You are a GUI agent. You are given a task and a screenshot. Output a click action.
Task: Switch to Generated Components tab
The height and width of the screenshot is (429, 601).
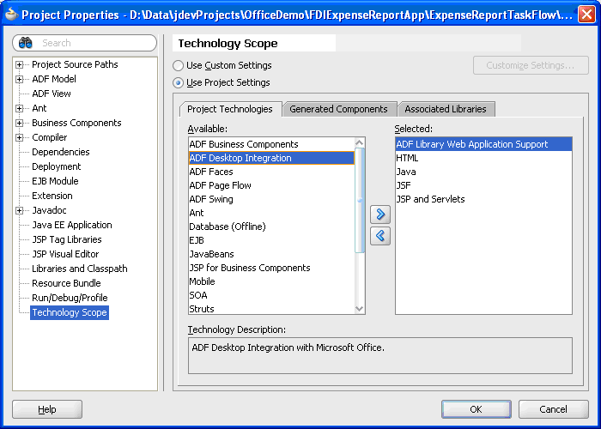pos(338,109)
